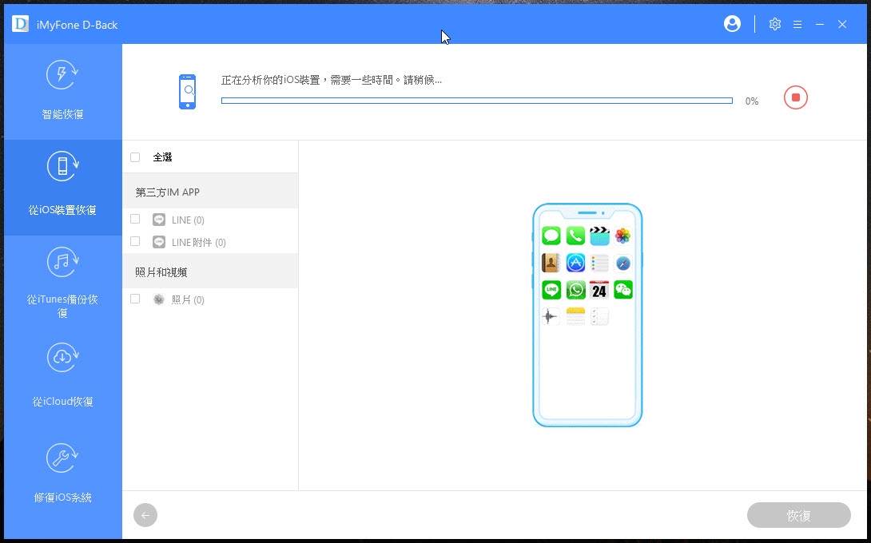The width and height of the screenshot is (871, 543).
Task: Click the 恢復 recover button
Action: pyautogui.click(x=799, y=515)
